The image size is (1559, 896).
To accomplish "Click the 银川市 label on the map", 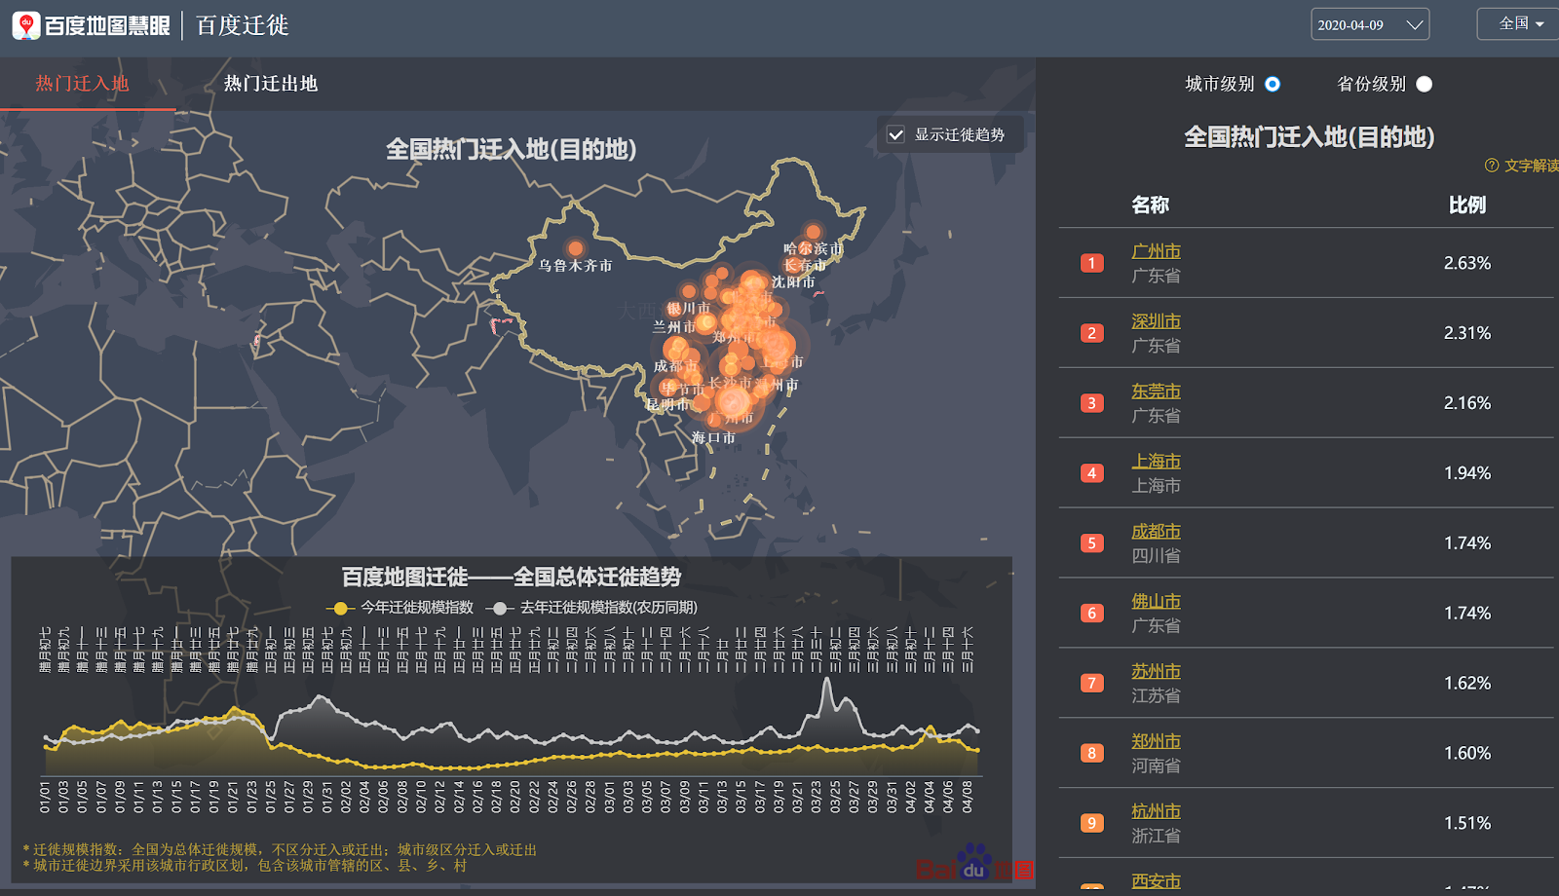I will 689,309.
